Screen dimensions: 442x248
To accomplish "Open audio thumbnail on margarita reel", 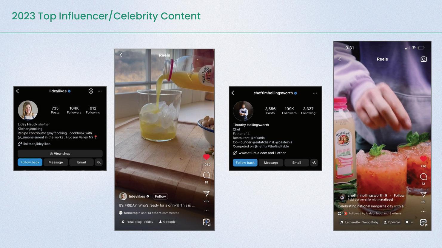I will [423, 223].
